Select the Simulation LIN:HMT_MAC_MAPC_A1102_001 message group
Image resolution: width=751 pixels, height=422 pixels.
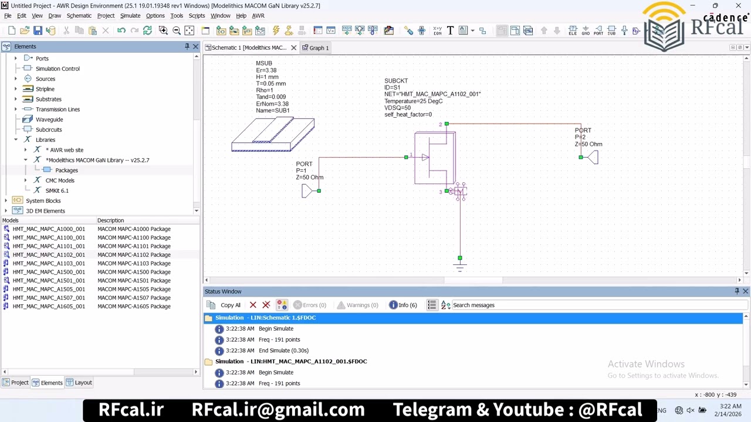tap(291, 362)
